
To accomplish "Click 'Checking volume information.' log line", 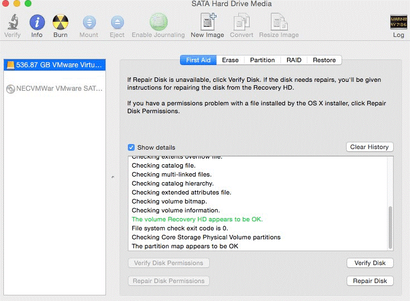I will [176, 210].
